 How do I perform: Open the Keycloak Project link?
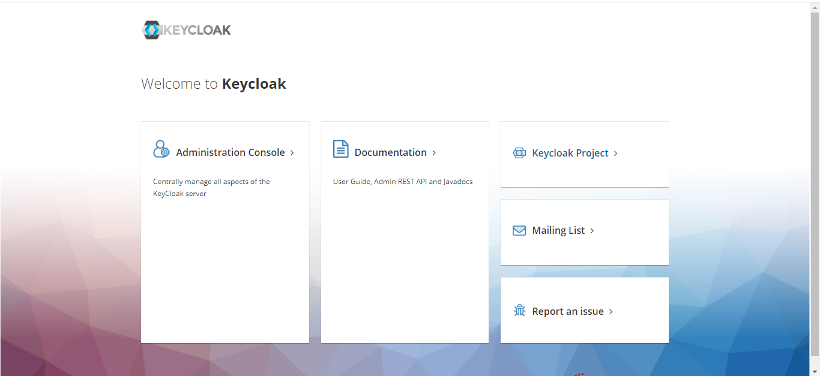tap(571, 153)
